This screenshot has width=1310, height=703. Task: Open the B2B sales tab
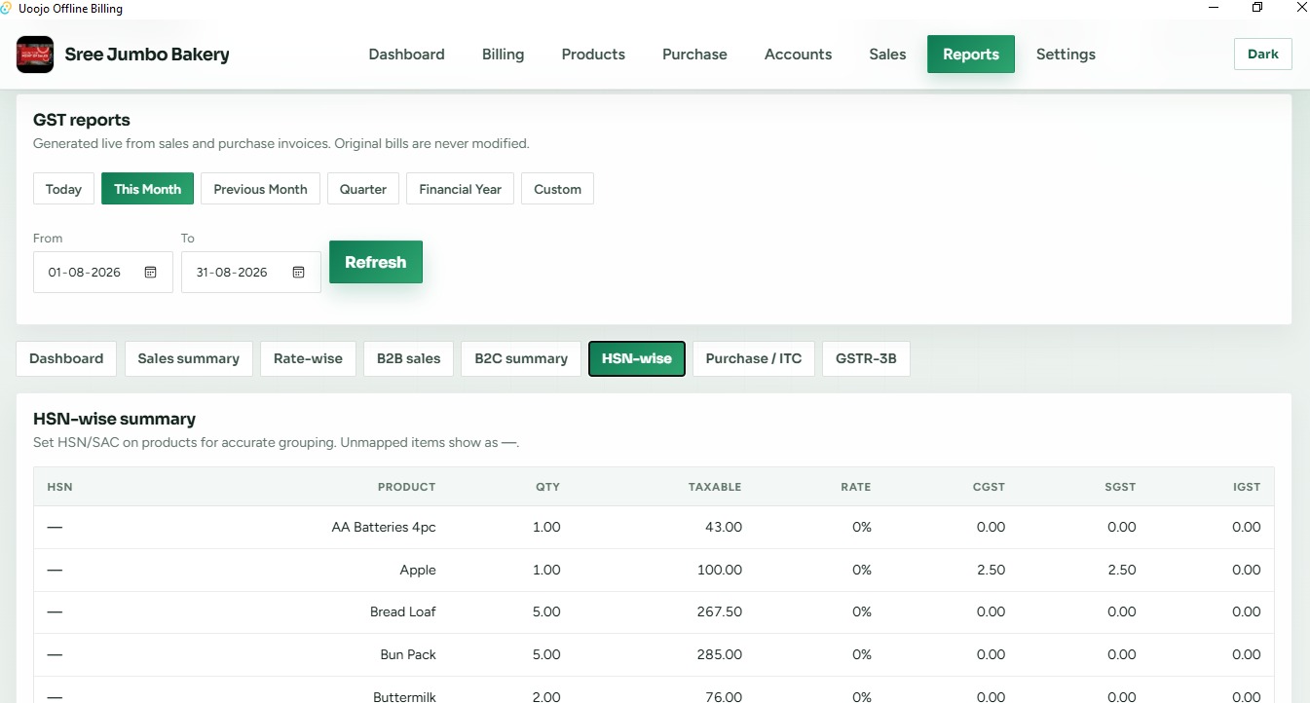pos(409,358)
